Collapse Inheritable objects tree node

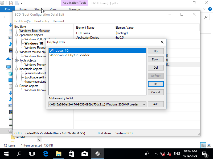point(16,69)
